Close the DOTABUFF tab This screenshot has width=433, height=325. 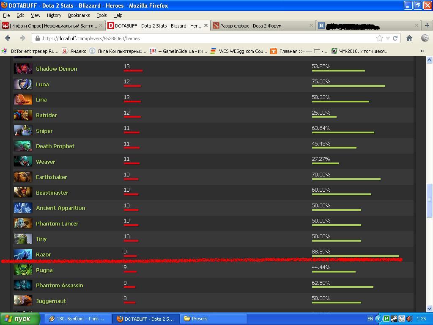point(206,25)
